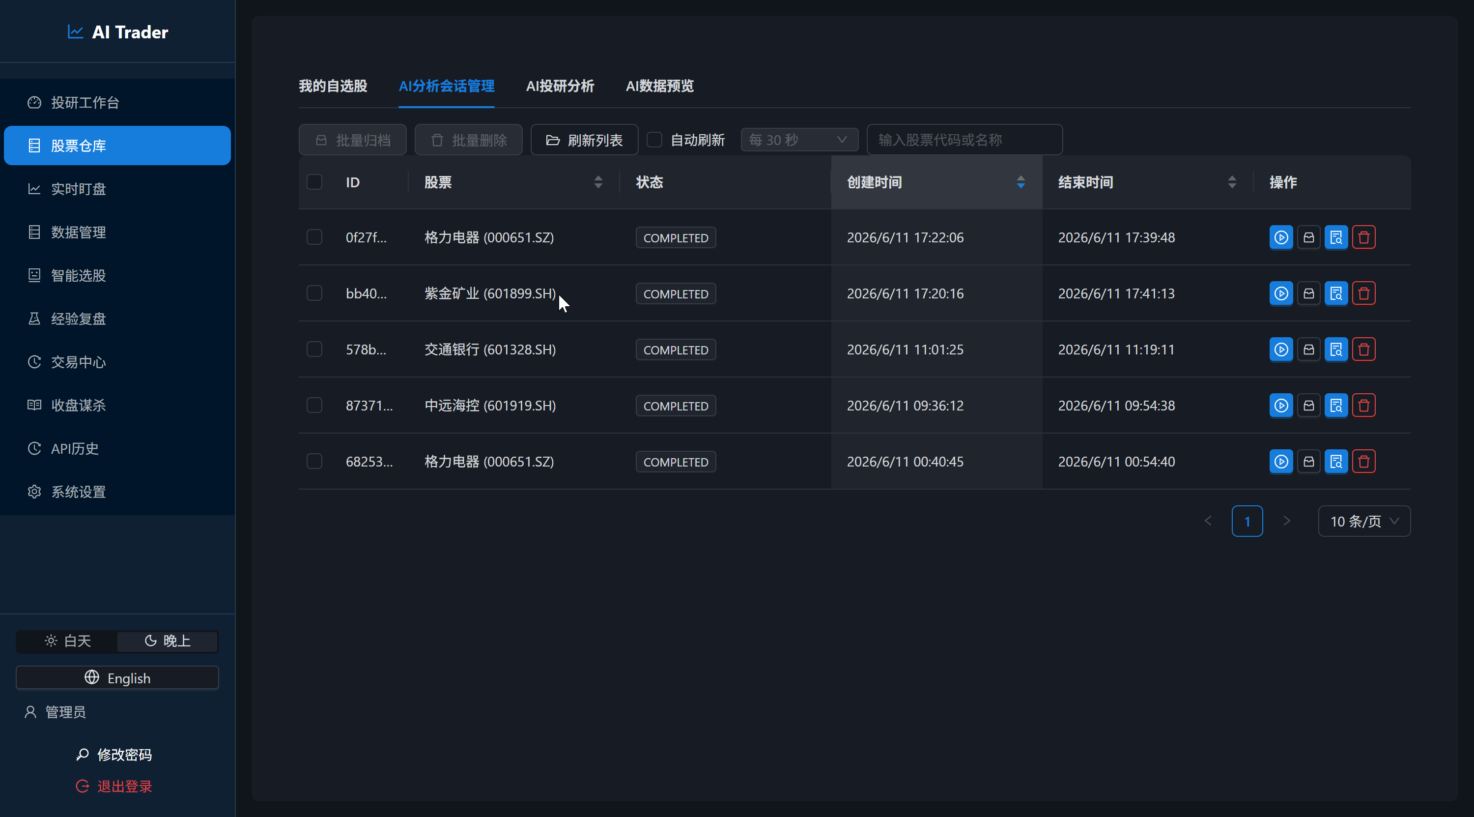Screen dimensions: 1474x817
Task: Check the row checkbox for bb40
Action: pyautogui.click(x=314, y=293)
